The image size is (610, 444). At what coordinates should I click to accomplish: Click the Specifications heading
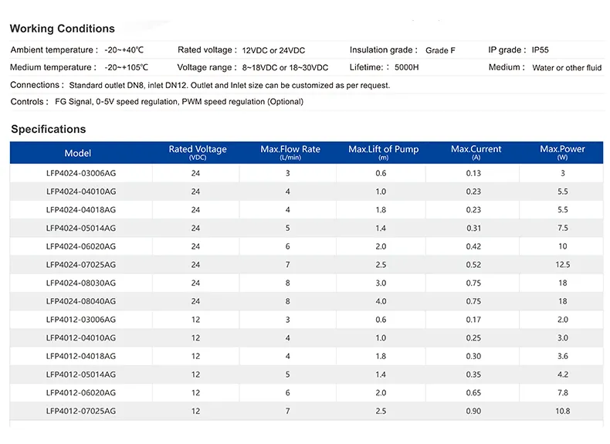(x=48, y=129)
